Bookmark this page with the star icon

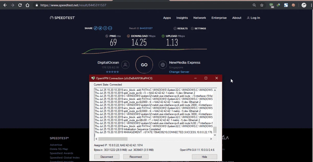262,5
